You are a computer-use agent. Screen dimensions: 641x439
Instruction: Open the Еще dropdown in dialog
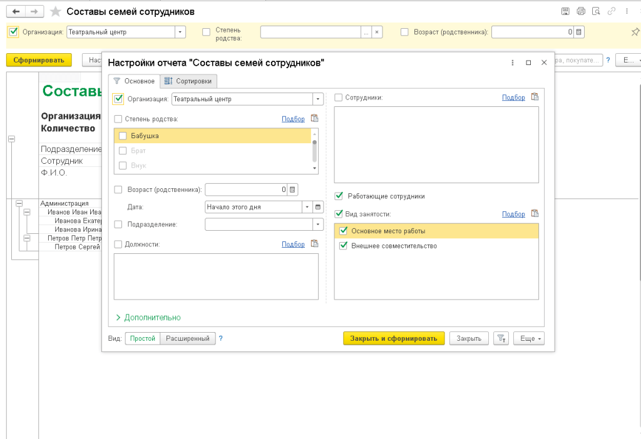click(x=529, y=338)
